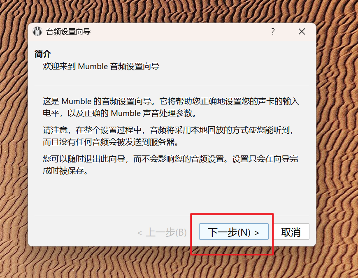358x278 pixels.
Task: Close the 音频设置向导 dialog with X
Action: 302,32
